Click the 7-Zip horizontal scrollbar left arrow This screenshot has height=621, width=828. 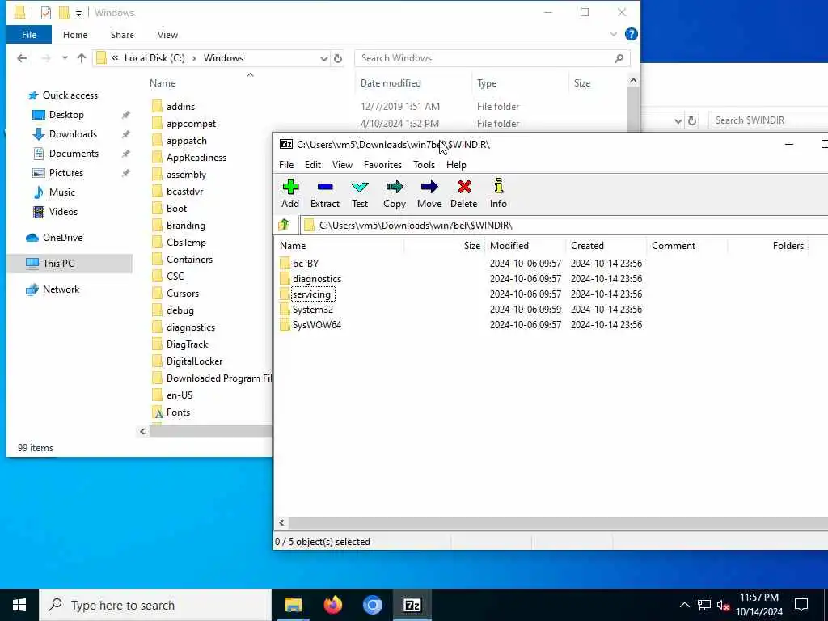point(281,522)
